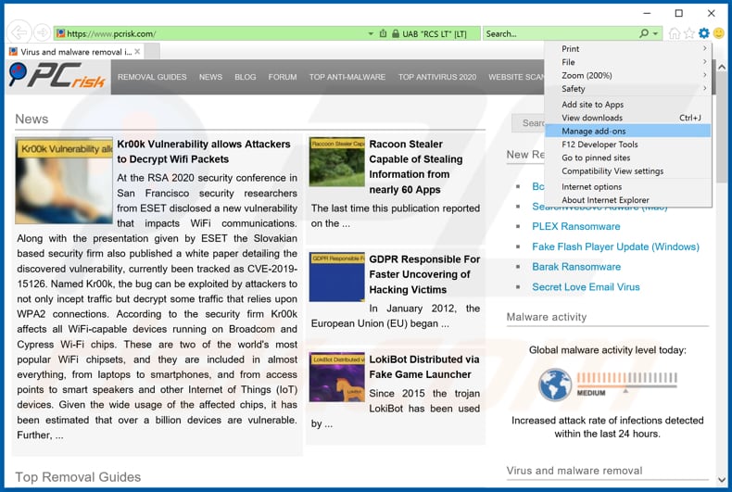Click the Kr00k Vulnerability article thumbnail
Screen dimensions: 732x492
(x=64, y=180)
